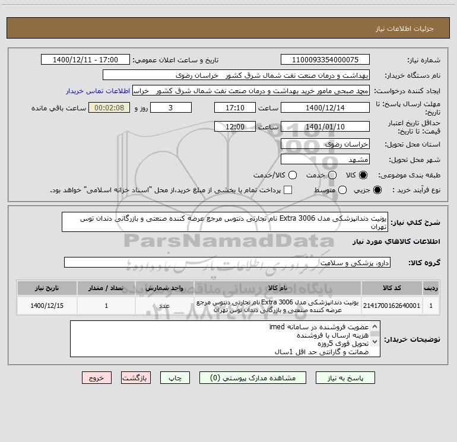Click the announcement date field 1400/12/11 - 17:00
Viewport: 457px width, 442px height.
click(x=85, y=59)
